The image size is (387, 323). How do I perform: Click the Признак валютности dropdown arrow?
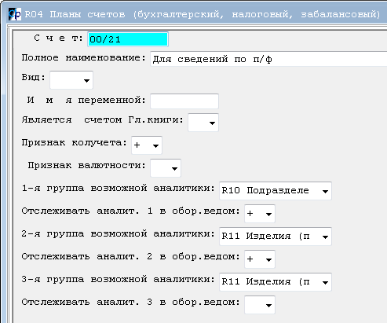(174, 169)
